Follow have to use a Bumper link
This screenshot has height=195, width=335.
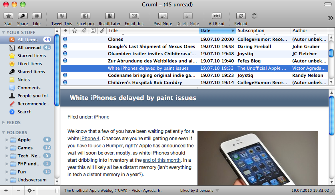point(100,146)
